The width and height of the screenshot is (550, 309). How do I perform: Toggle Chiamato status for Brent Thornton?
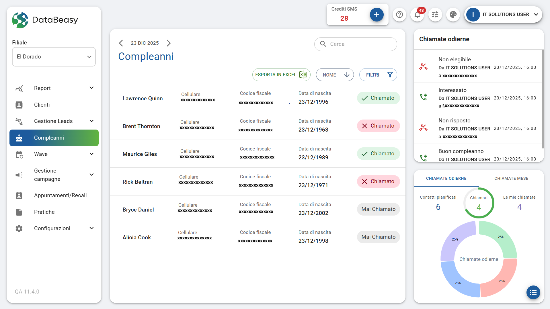click(378, 126)
